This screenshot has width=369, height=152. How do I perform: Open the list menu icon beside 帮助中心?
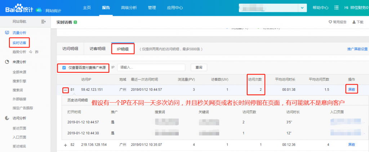[337, 8]
